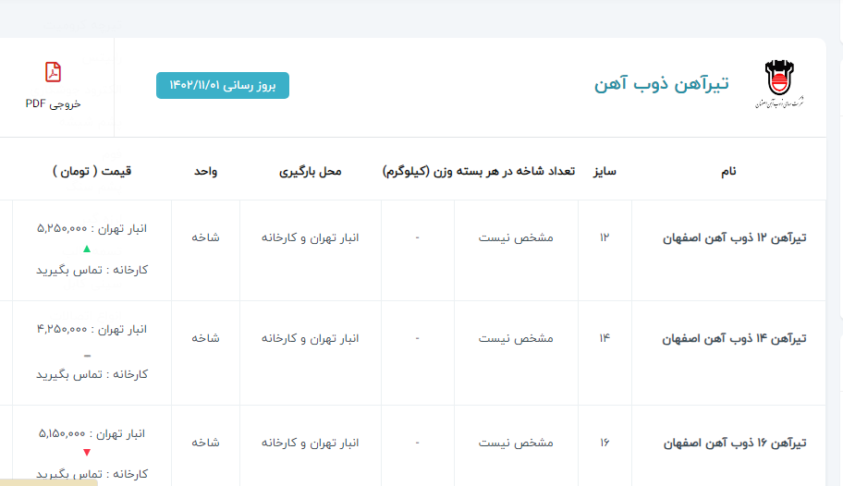Click the red PDF export icon
Screen dimensions: 843x486
tap(54, 72)
